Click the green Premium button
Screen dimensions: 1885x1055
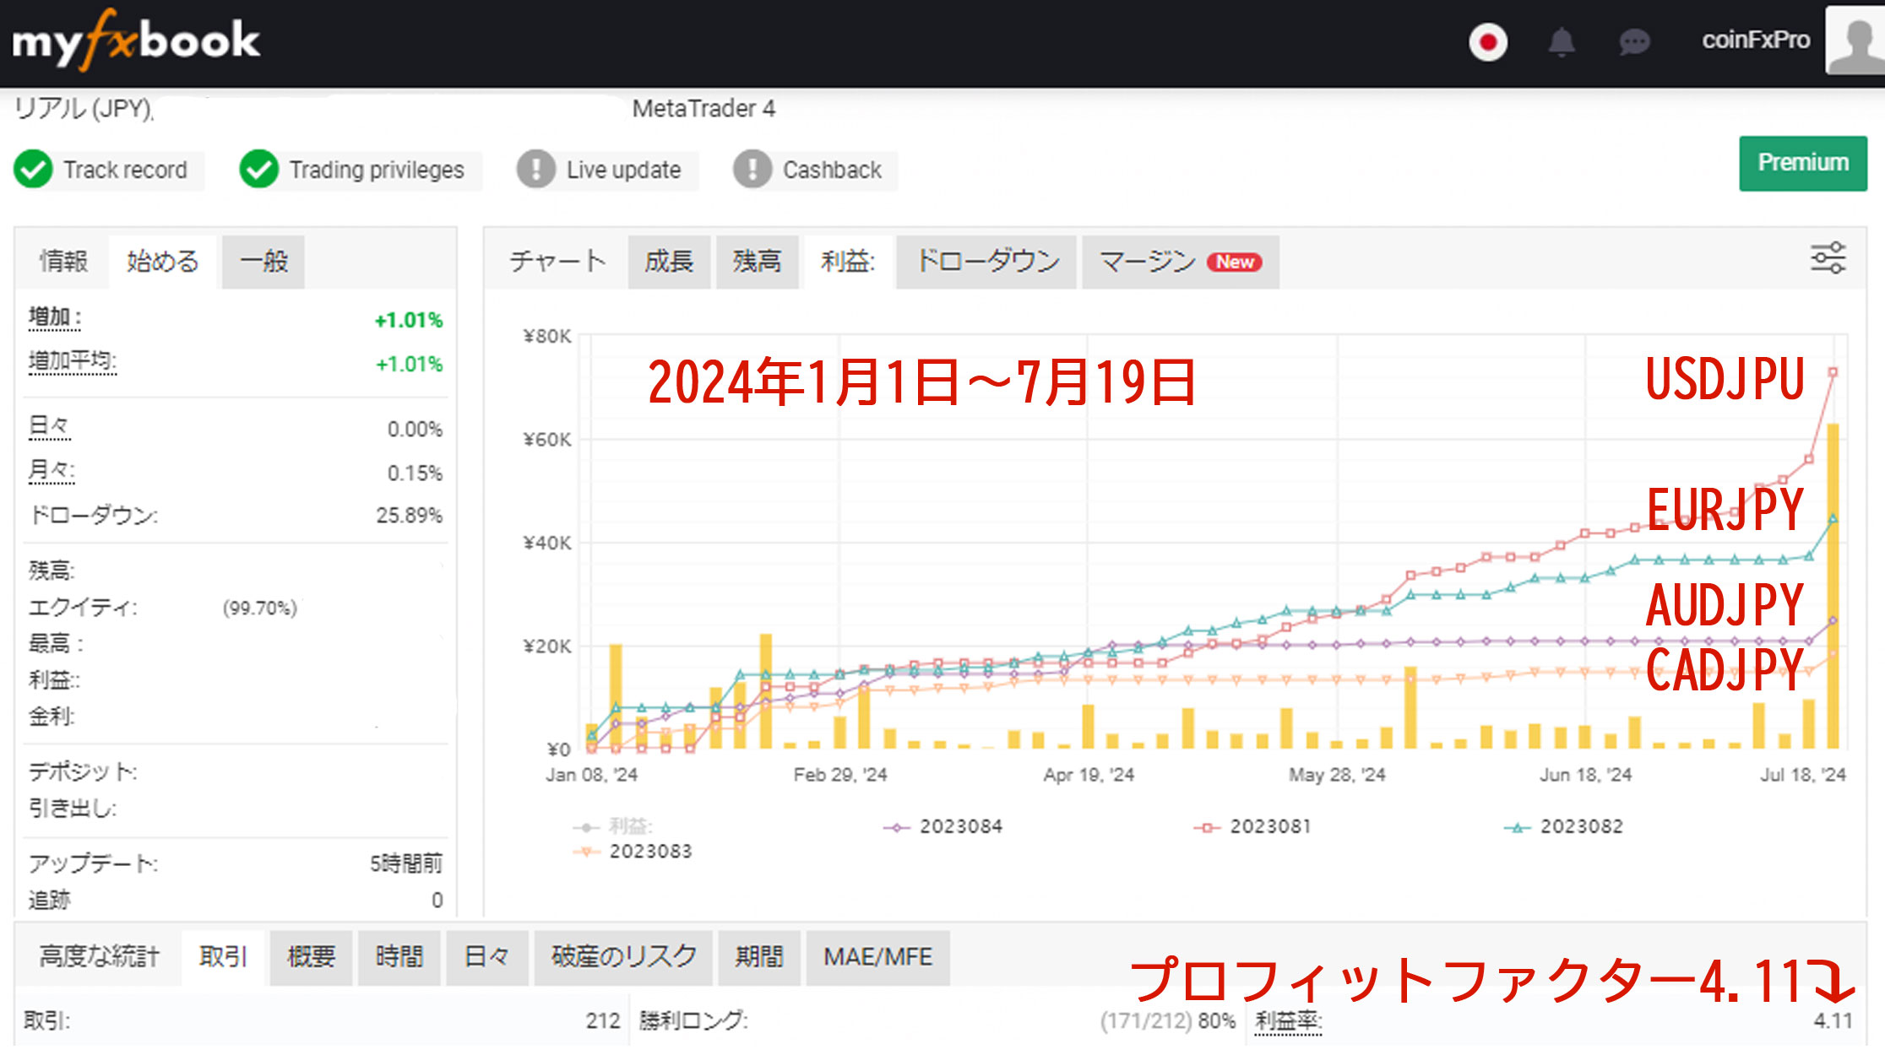tap(1802, 163)
